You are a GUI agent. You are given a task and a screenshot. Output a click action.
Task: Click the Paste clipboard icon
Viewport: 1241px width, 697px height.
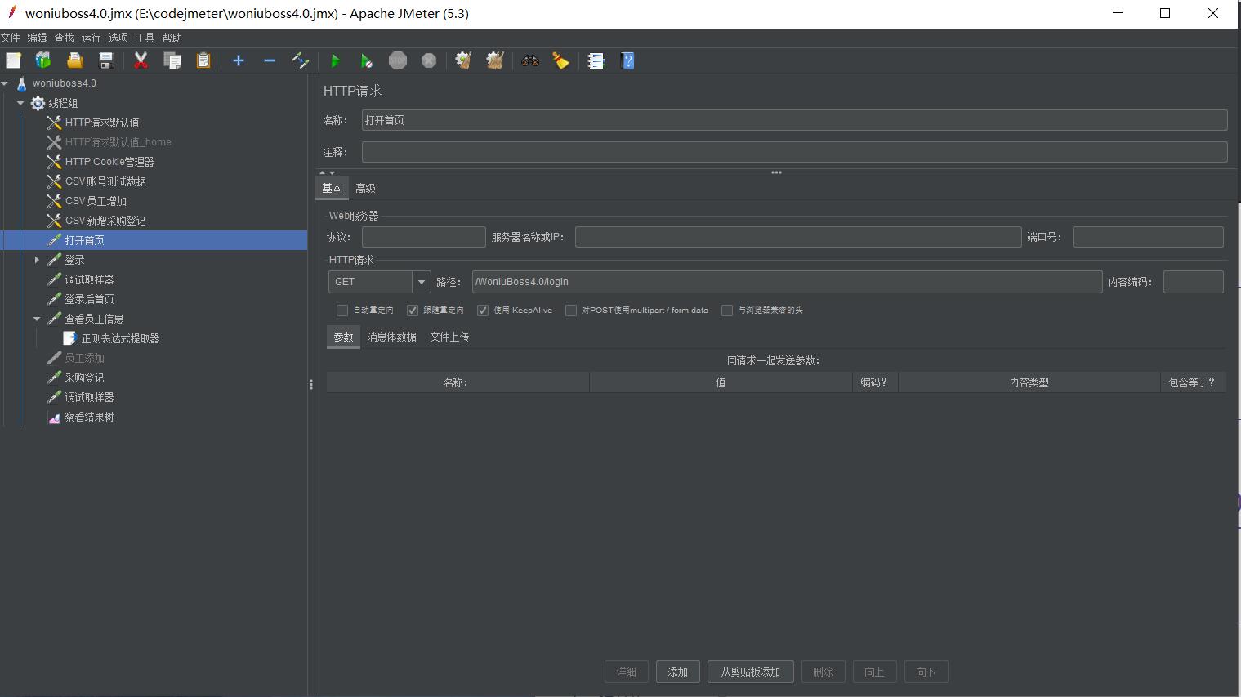(x=203, y=60)
